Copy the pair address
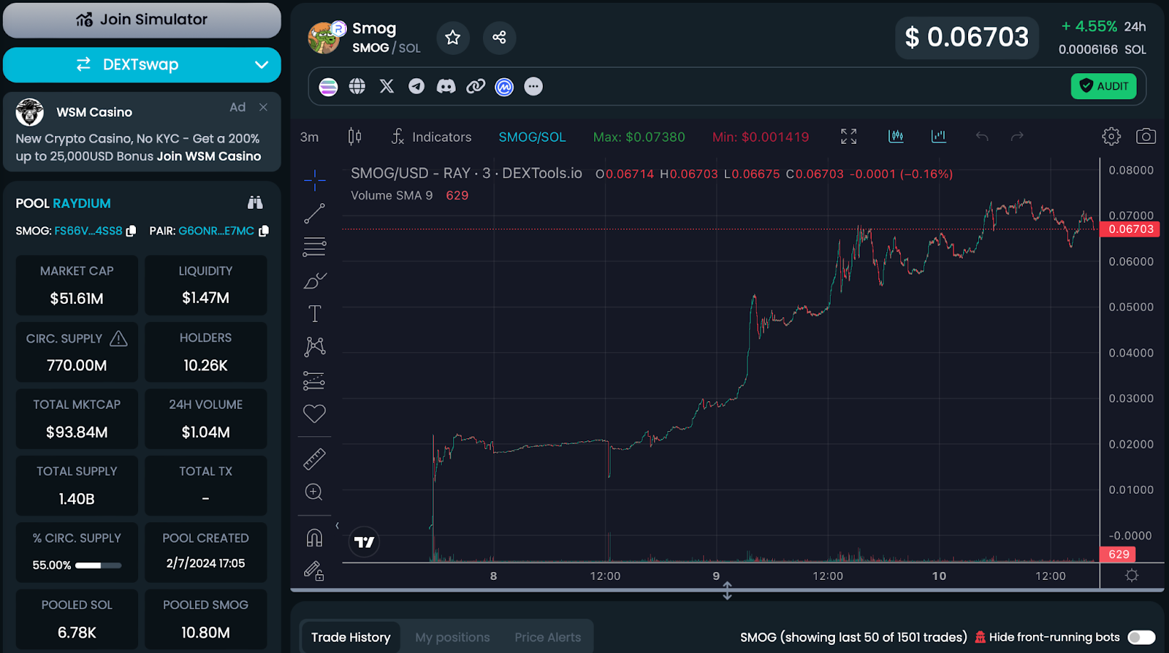This screenshot has width=1169, height=653. pyautogui.click(x=264, y=231)
